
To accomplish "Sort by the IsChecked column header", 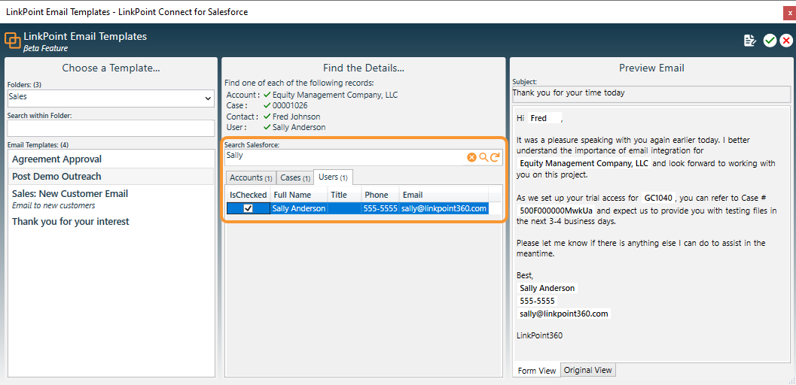I will coord(249,195).
